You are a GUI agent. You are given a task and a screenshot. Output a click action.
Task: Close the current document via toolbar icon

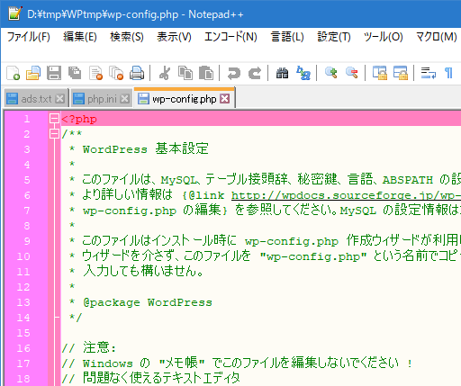coord(95,73)
